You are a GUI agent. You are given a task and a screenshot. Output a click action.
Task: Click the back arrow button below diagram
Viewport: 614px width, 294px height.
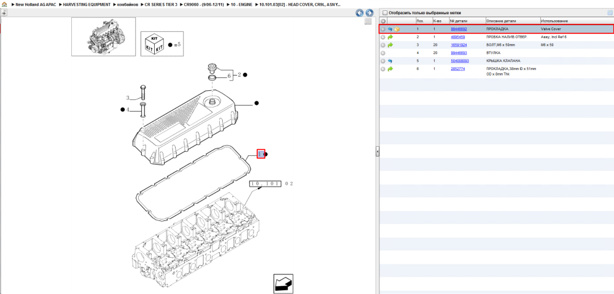pos(283,284)
